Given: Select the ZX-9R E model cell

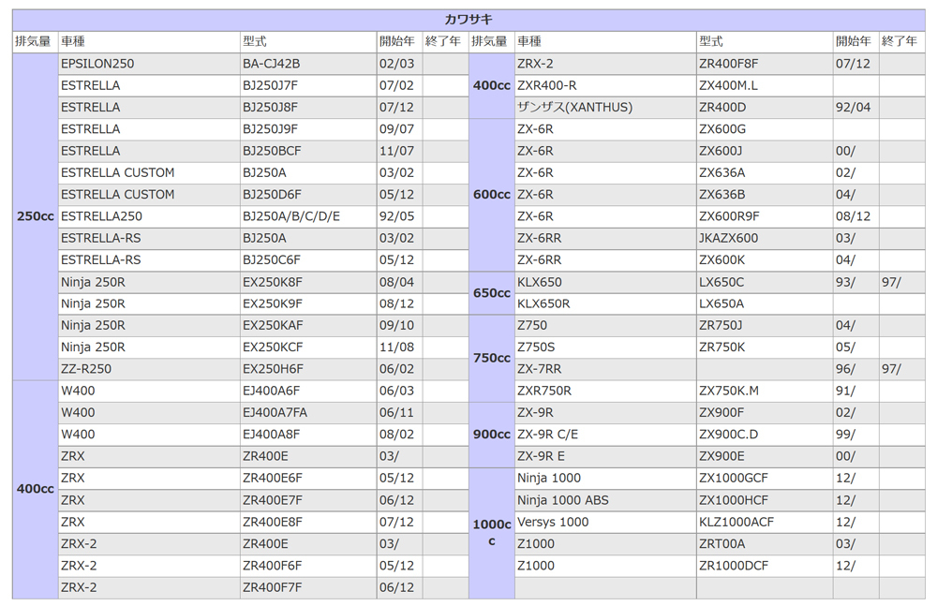Looking at the screenshot, I should point(605,456).
